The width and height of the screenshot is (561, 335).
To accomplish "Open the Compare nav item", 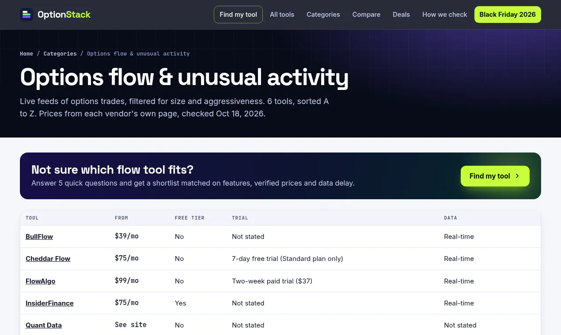I will point(366,15).
